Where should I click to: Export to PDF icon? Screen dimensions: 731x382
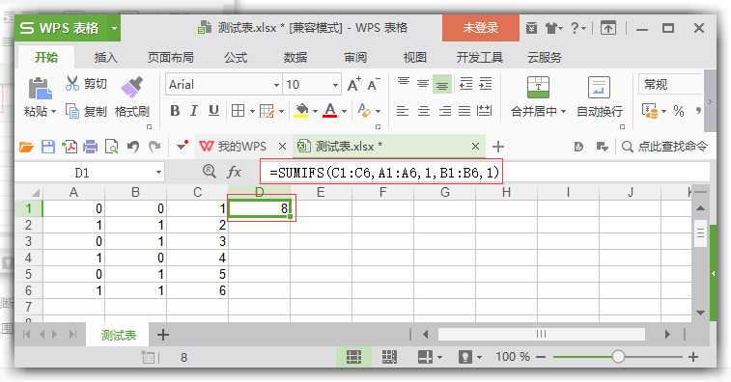point(70,148)
